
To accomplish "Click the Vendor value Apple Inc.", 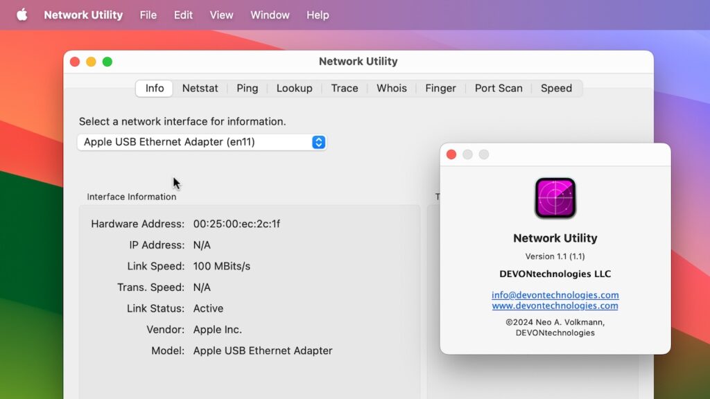I will pos(217,329).
